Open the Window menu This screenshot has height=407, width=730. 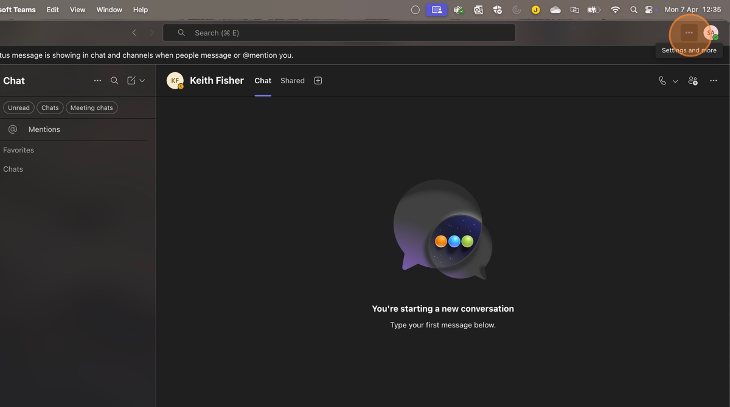point(109,10)
